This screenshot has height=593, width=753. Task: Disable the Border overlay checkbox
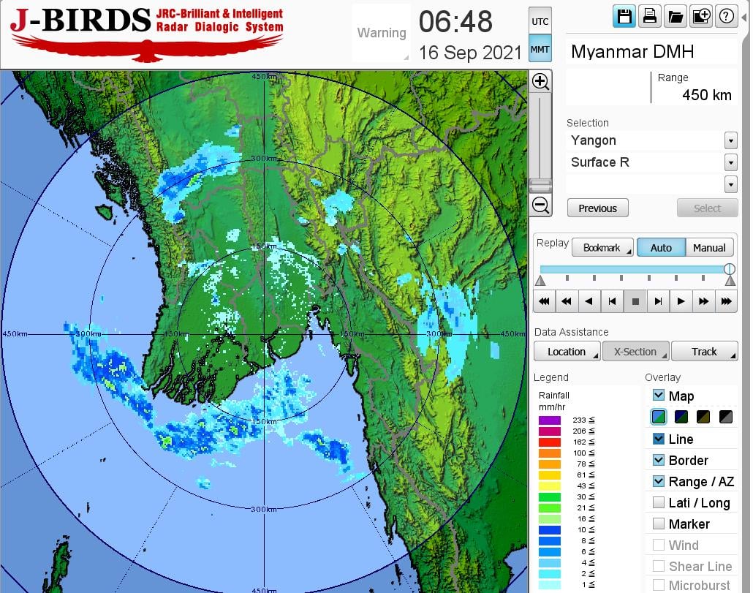tap(659, 460)
